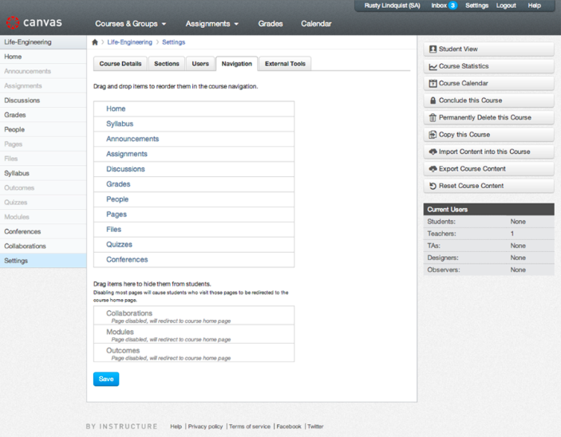The height and width of the screenshot is (437, 561).
Task: Open Settings in the top user bar
Action: [x=476, y=6]
